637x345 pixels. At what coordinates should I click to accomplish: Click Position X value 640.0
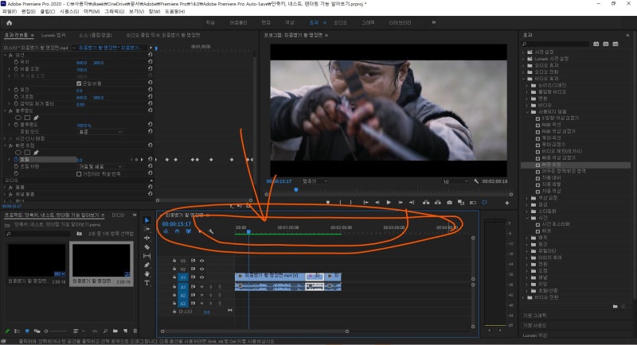[82, 63]
